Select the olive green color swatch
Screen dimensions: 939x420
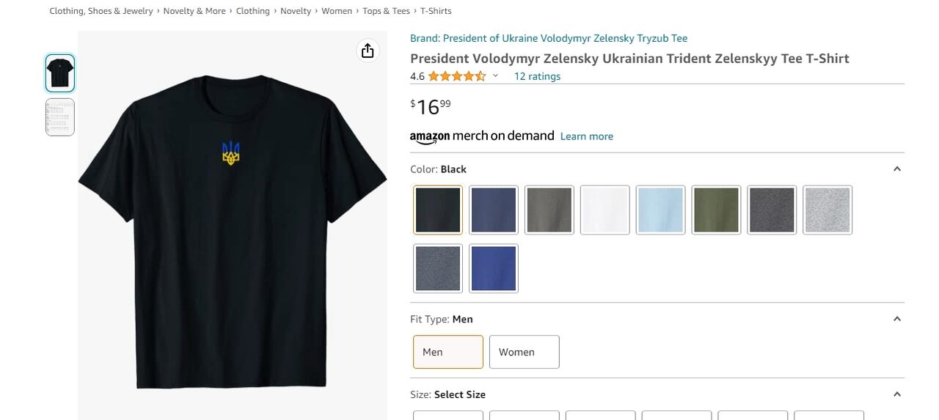pyautogui.click(x=717, y=210)
